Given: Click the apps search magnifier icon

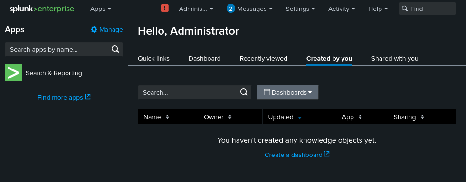Looking at the screenshot, I should tap(115, 49).
